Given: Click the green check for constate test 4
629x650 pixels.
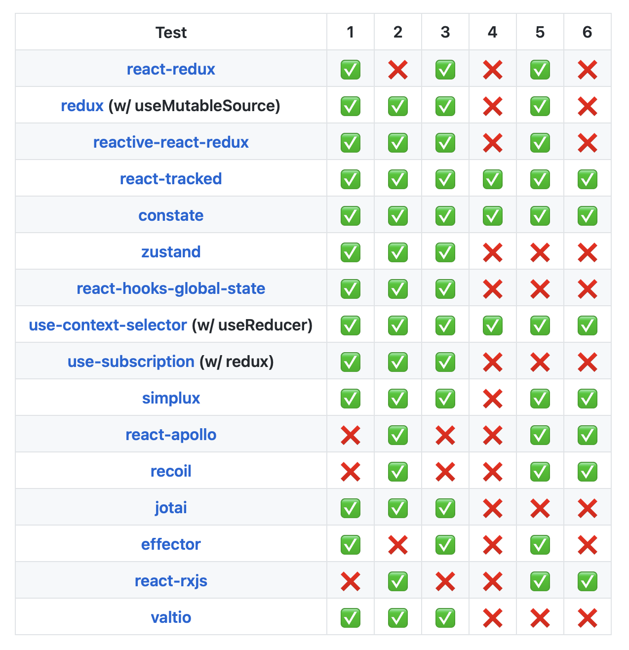Looking at the screenshot, I should [x=493, y=216].
